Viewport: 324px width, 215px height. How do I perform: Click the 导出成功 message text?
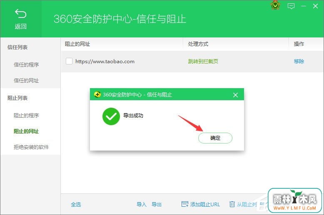[133, 115]
